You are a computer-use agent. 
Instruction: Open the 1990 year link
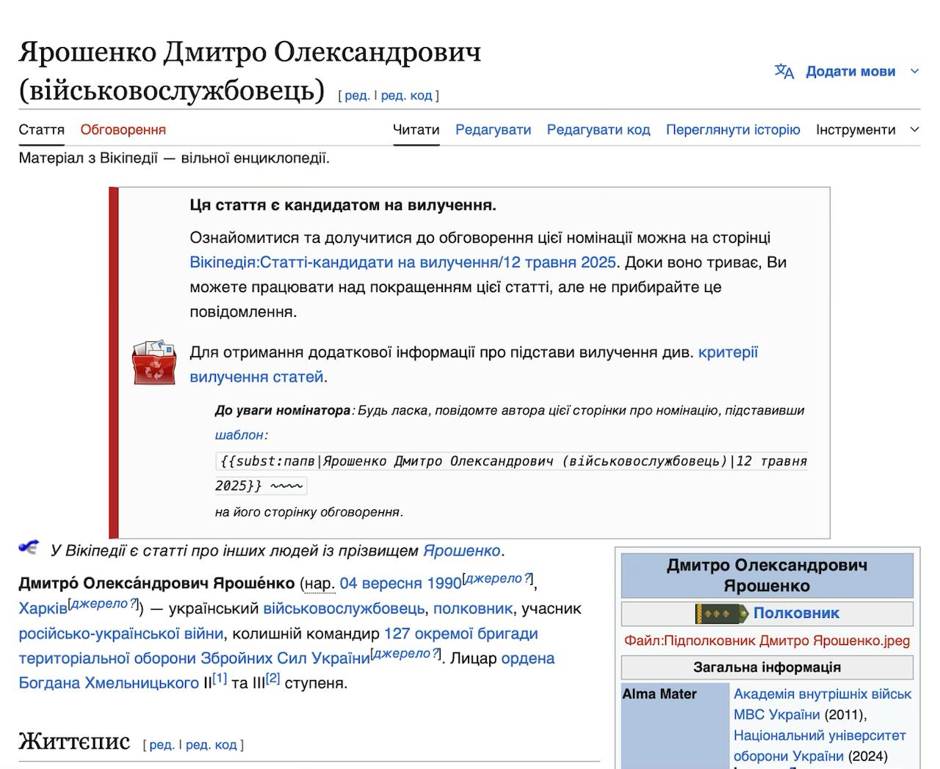pyautogui.click(x=444, y=583)
